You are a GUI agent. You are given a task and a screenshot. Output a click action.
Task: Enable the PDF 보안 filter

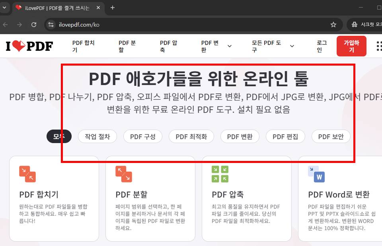tap(331, 136)
